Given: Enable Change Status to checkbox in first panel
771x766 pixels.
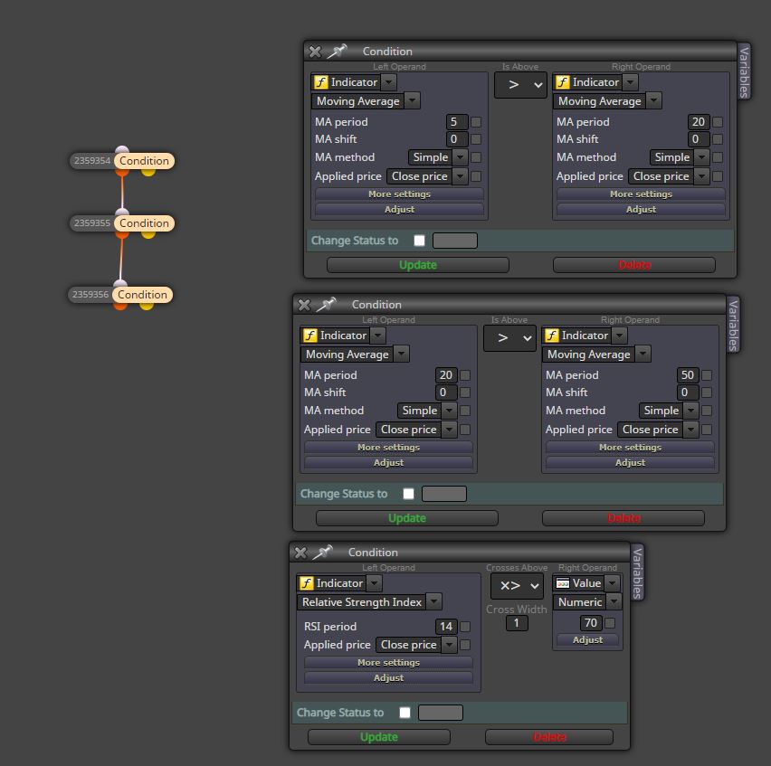Looking at the screenshot, I should pos(419,241).
